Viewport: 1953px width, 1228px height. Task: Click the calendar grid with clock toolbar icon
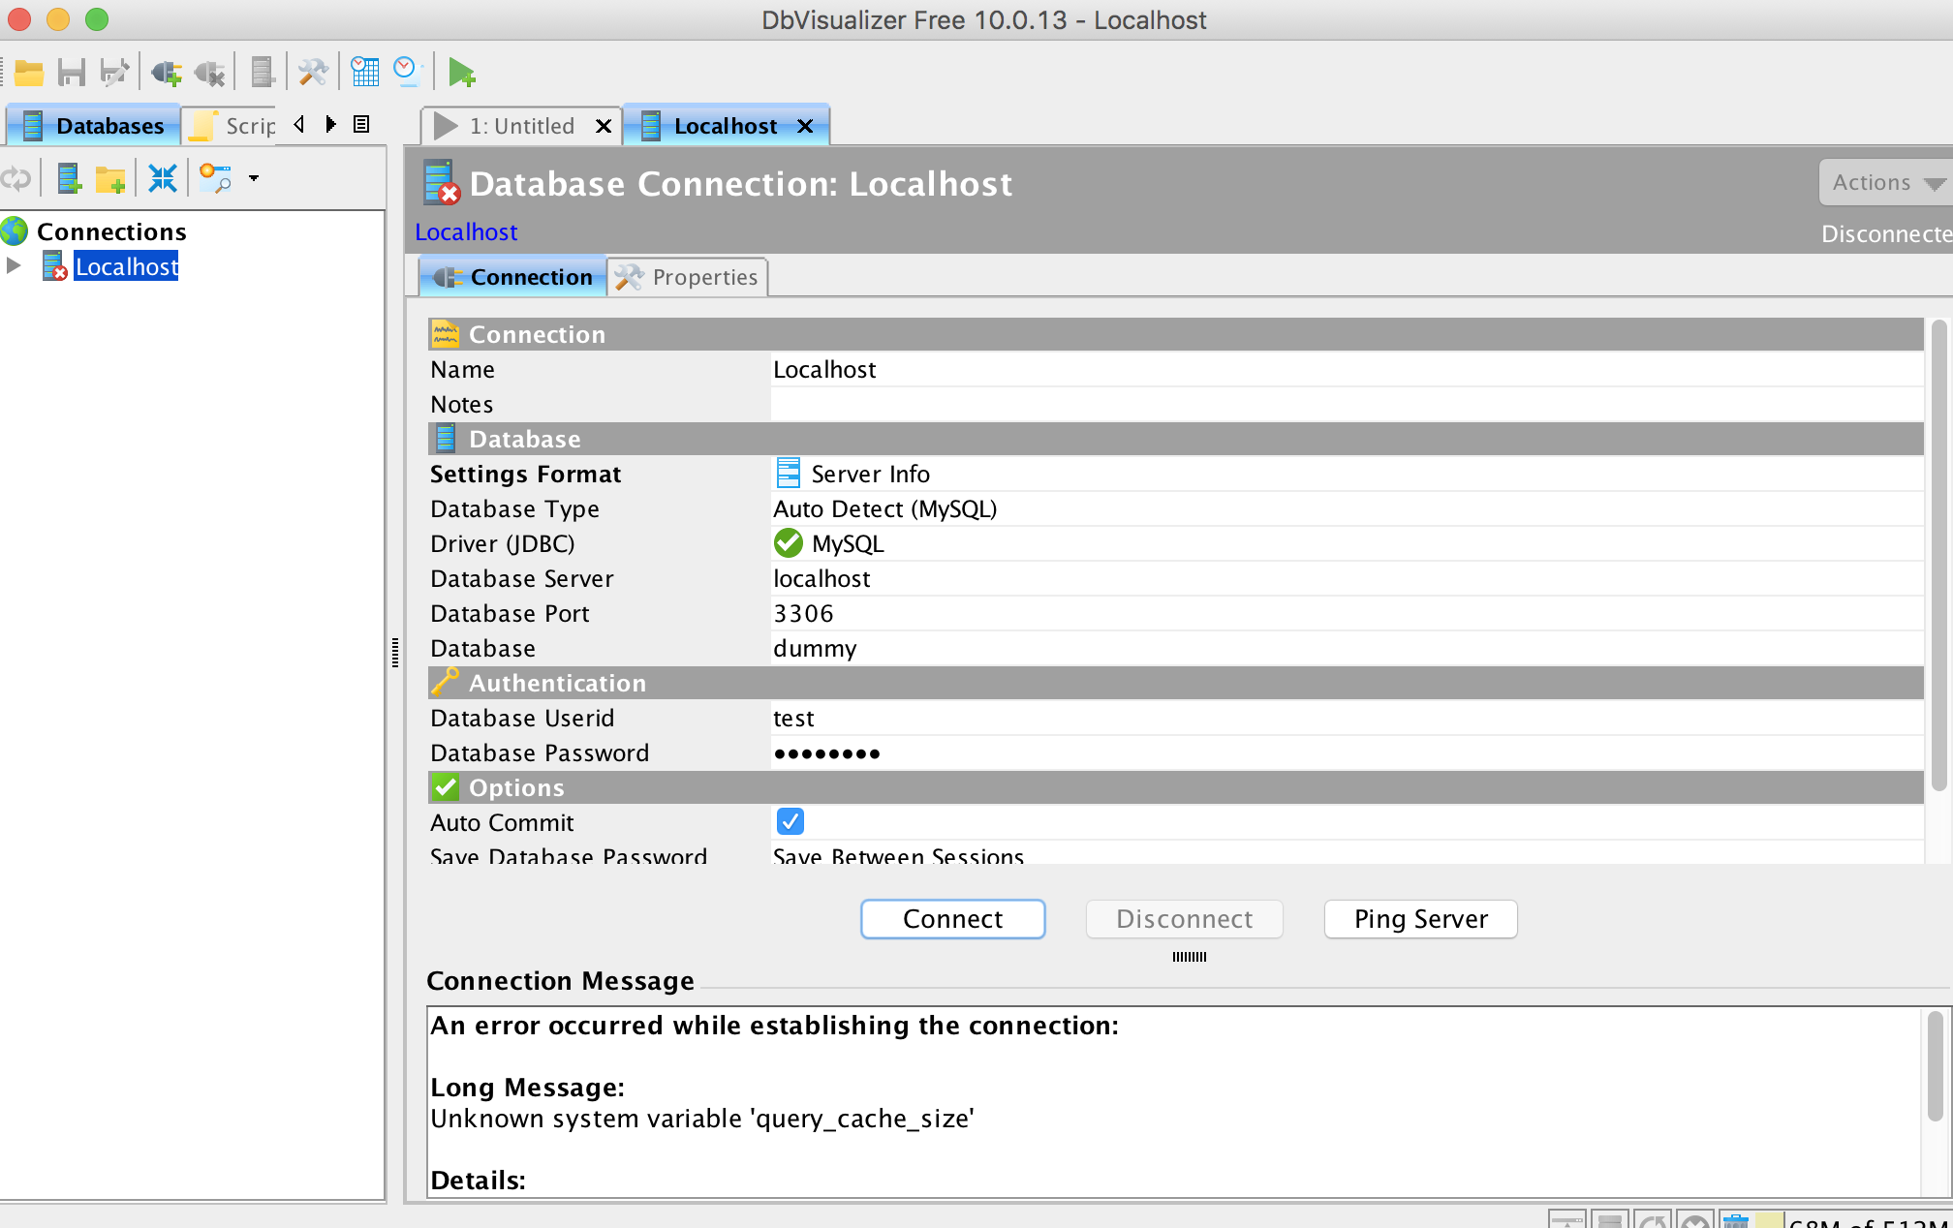pyautogui.click(x=364, y=73)
